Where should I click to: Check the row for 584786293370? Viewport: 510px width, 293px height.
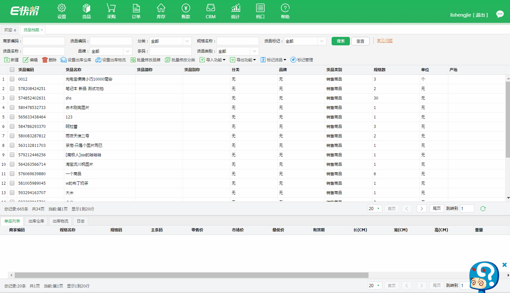[x=12, y=126]
